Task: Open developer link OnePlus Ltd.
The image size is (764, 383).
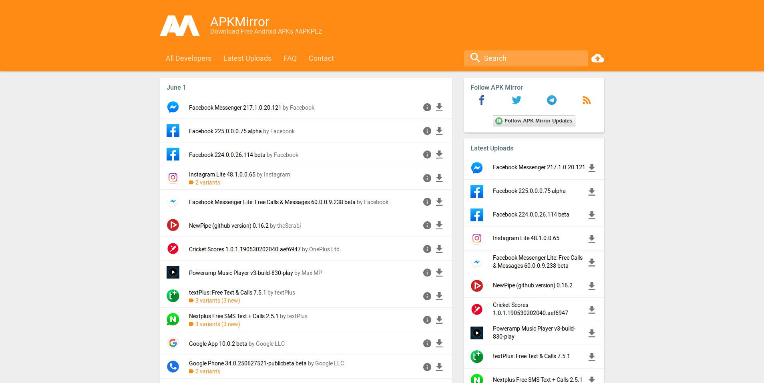Action: click(x=325, y=249)
